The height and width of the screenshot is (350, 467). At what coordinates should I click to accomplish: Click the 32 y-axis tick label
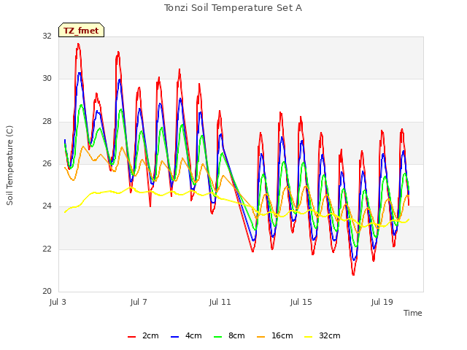[47, 36]
